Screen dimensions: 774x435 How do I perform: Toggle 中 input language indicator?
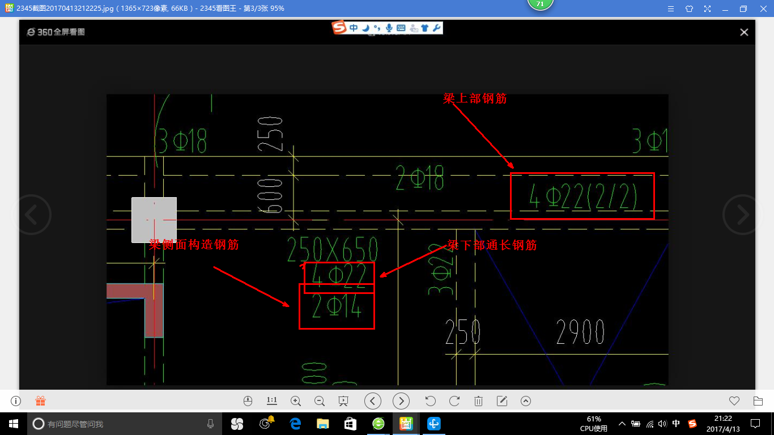(676, 424)
